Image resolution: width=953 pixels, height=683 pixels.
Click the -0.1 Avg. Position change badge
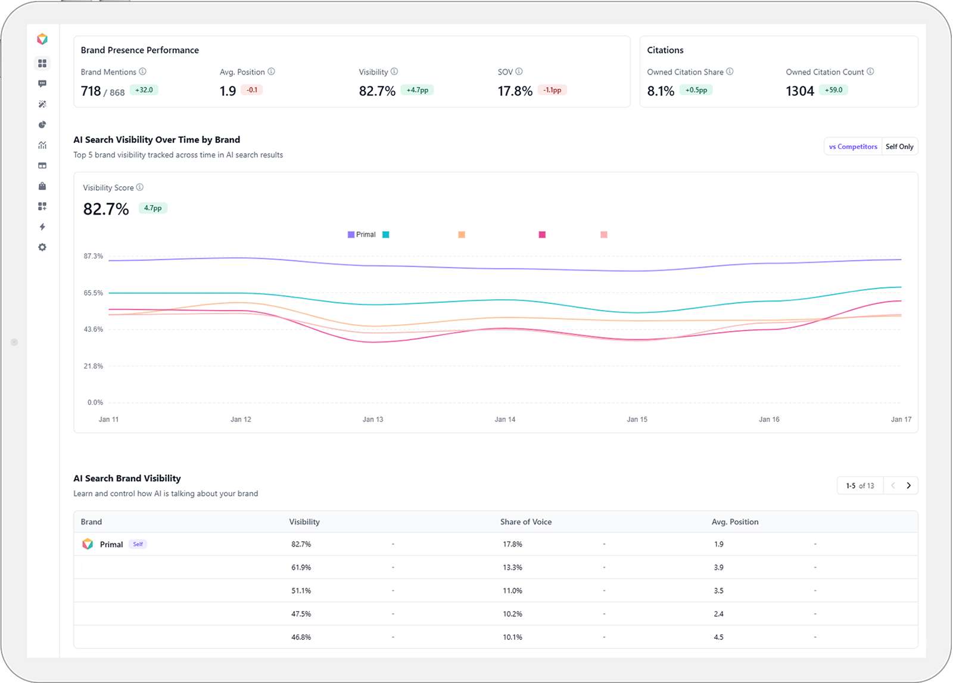click(x=253, y=90)
